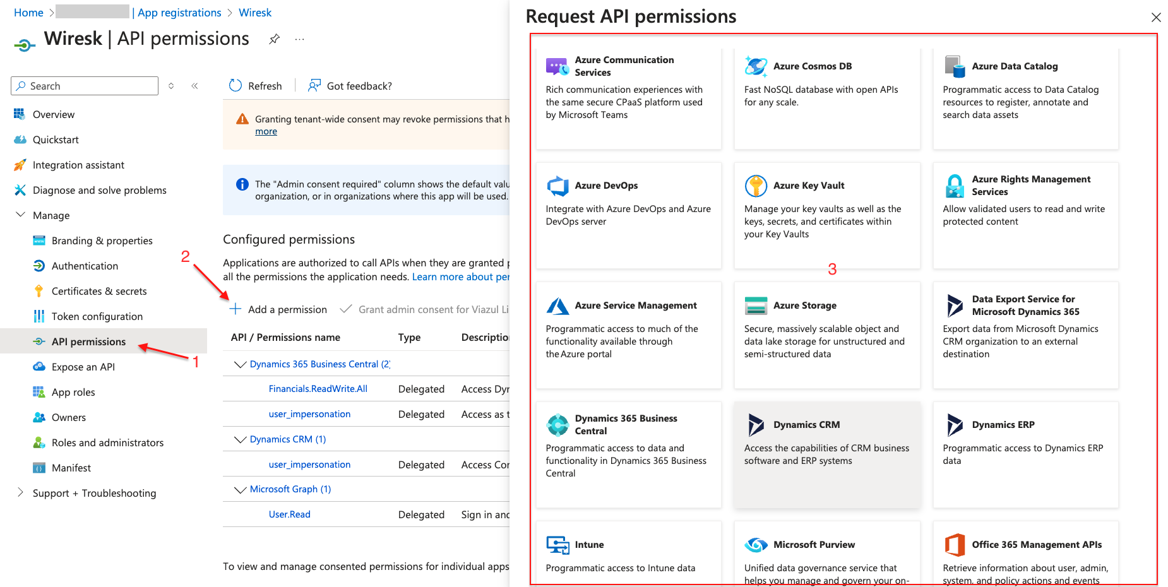Open Wiresk breadcrumb link
Viewport: 1168px width, 587px height.
[x=255, y=13]
